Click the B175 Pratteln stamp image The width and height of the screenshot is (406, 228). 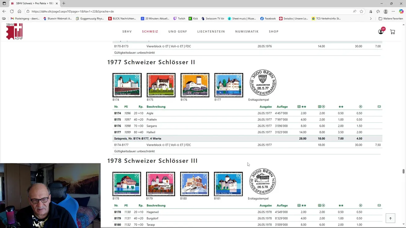pos(161,85)
